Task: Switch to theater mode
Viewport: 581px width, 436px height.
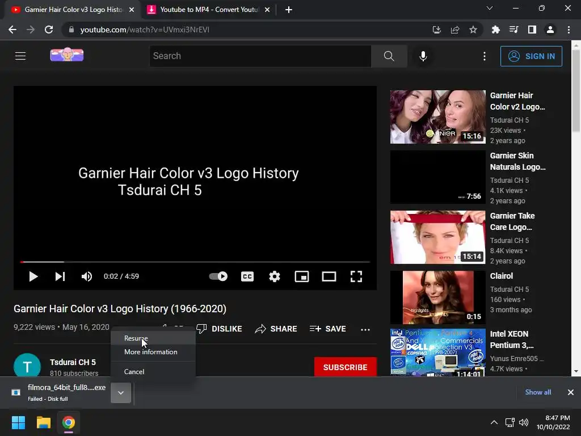Action: 329,276
